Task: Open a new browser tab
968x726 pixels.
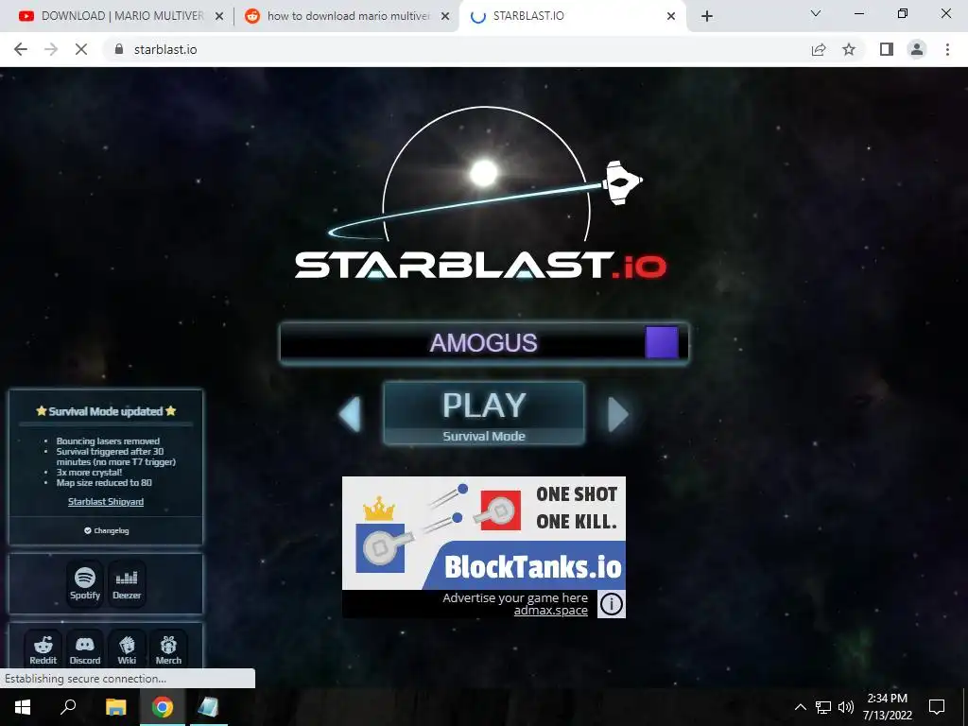Action: (x=707, y=16)
